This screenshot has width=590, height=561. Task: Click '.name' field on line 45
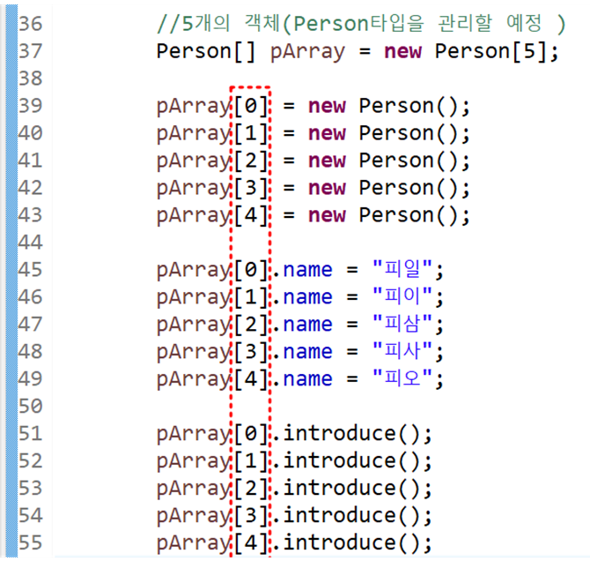tap(303, 270)
